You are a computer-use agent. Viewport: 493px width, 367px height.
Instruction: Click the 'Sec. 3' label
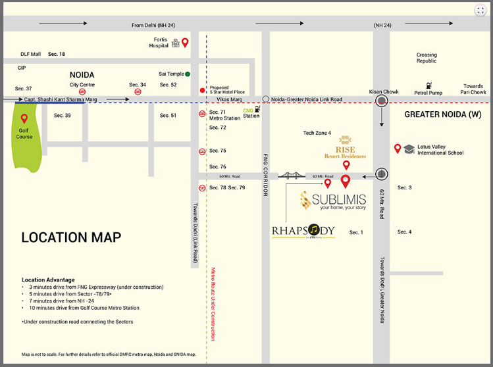(x=404, y=187)
